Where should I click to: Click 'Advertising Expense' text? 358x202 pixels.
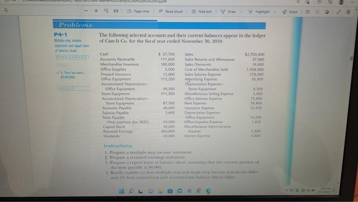coord(201,79)
